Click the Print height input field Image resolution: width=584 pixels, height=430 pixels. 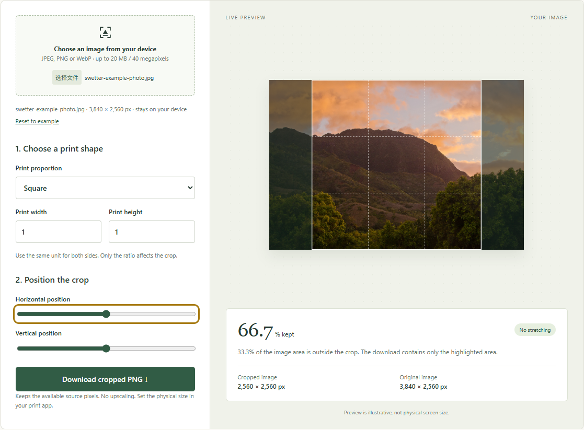152,232
